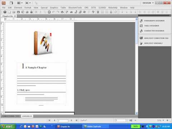Click the '1.1' section heading in document
The image size is (172, 129).
point(23,90)
